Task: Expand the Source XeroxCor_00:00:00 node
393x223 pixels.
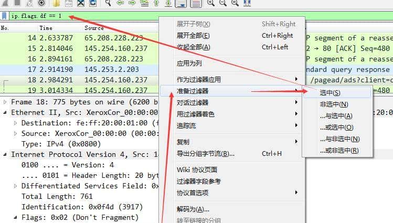Action: click(15, 134)
